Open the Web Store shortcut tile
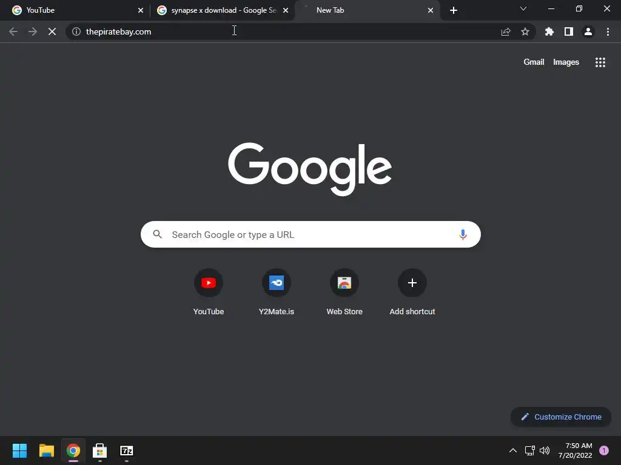This screenshot has width=621, height=465. 344,292
